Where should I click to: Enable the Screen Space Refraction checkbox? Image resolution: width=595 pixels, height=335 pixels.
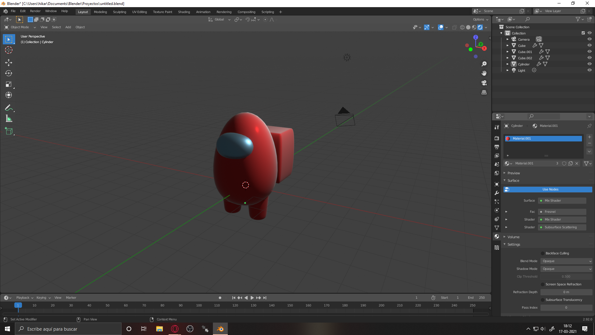(x=543, y=284)
